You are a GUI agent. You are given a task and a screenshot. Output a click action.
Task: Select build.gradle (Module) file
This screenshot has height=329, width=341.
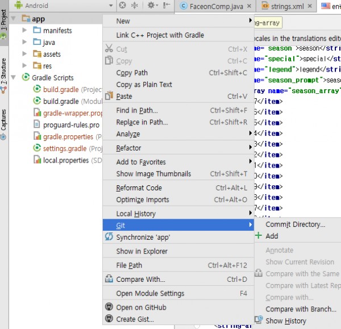pos(68,101)
